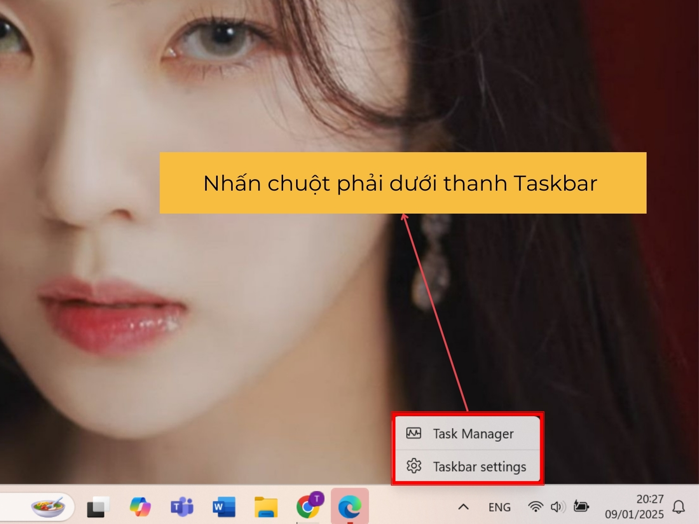Launch Copilot from the taskbar
The image size is (699, 524).
point(140,507)
